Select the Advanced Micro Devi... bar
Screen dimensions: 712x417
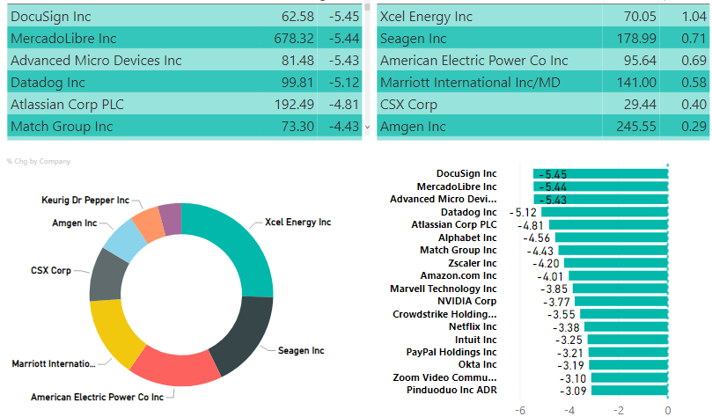[x=600, y=199]
